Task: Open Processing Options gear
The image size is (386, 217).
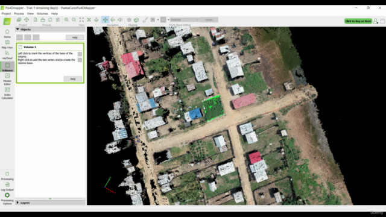Action: click(x=7, y=199)
